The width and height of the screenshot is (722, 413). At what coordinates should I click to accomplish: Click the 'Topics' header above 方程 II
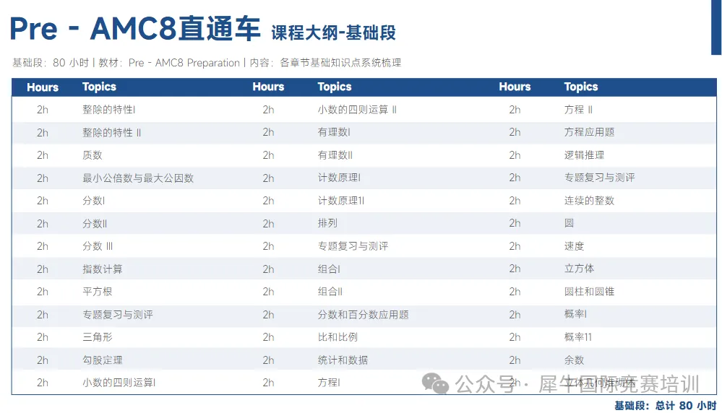pos(581,87)
